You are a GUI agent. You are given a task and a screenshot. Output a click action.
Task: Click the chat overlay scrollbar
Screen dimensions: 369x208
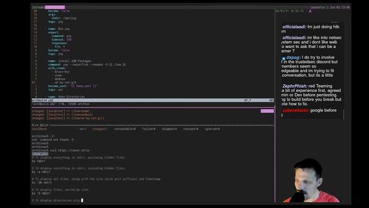click(344, 114)
